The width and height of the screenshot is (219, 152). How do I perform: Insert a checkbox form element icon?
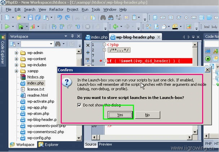(x=179, y=18)
